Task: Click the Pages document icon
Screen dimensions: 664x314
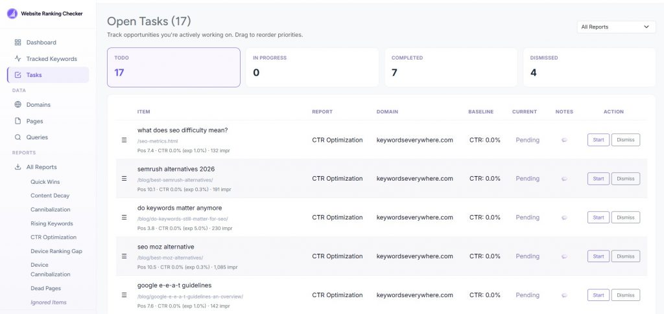Action: [x=18, y=121]
